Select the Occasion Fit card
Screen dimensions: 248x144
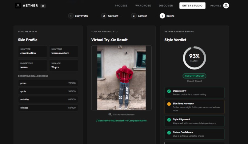tap(194, 93)
